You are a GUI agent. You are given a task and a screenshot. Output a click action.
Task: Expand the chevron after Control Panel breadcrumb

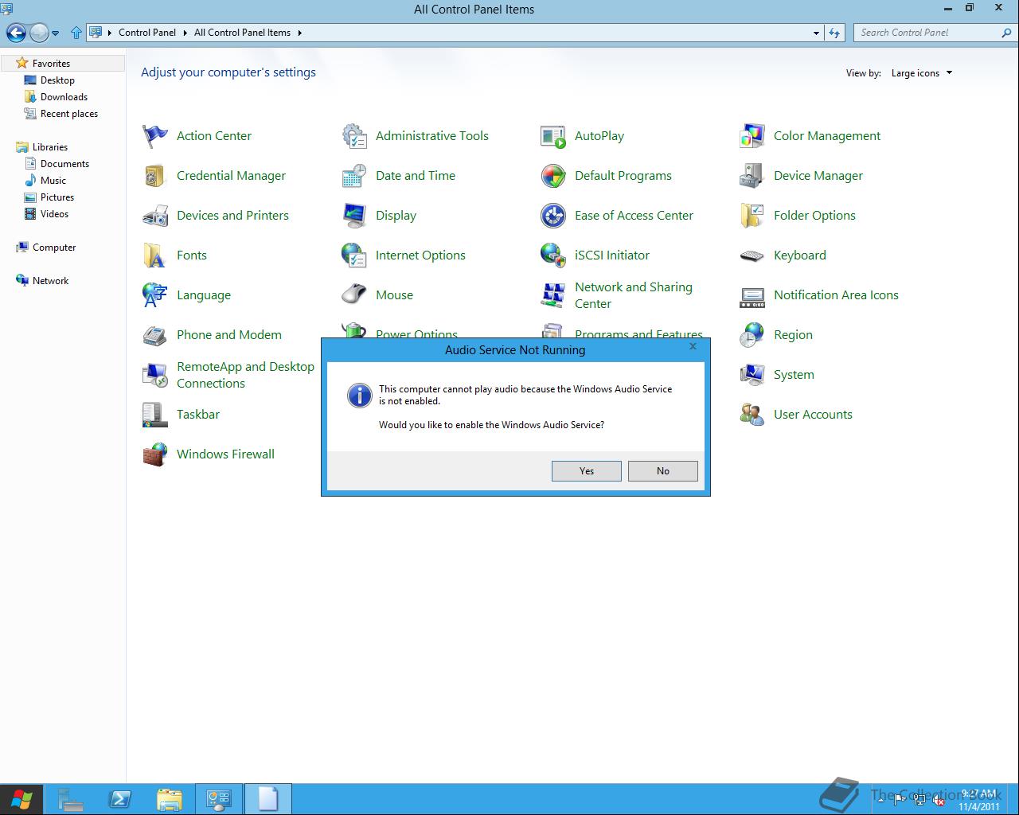point(185,33)
